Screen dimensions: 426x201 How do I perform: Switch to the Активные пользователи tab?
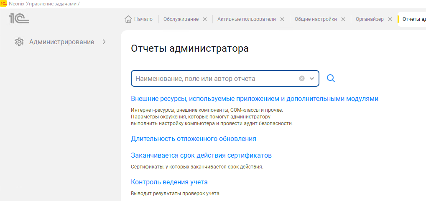[246, 19]
